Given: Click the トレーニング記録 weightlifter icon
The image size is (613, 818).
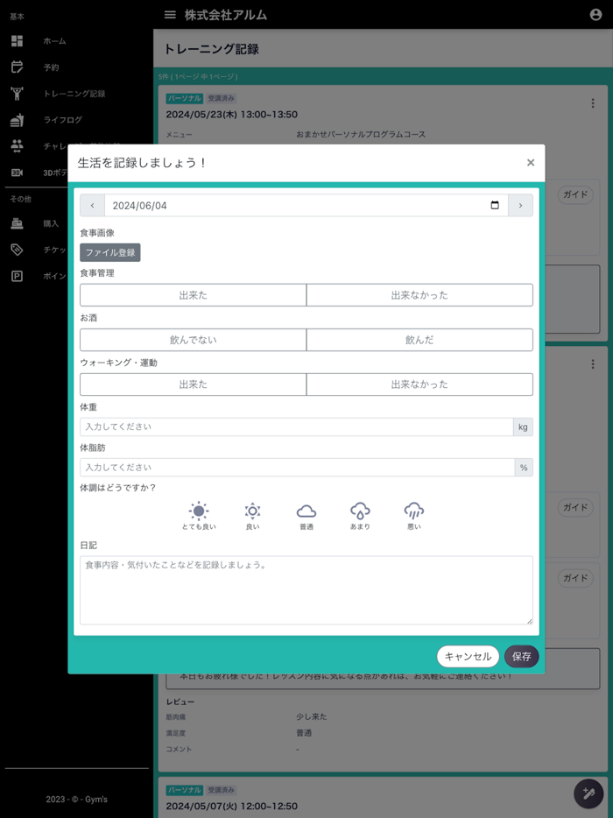Looking at the screenshot, I should click(x=18, y=94).
